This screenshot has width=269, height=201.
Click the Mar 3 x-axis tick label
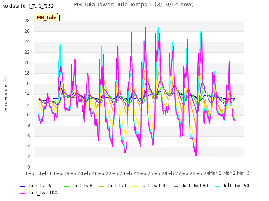(x=243, y=173)
